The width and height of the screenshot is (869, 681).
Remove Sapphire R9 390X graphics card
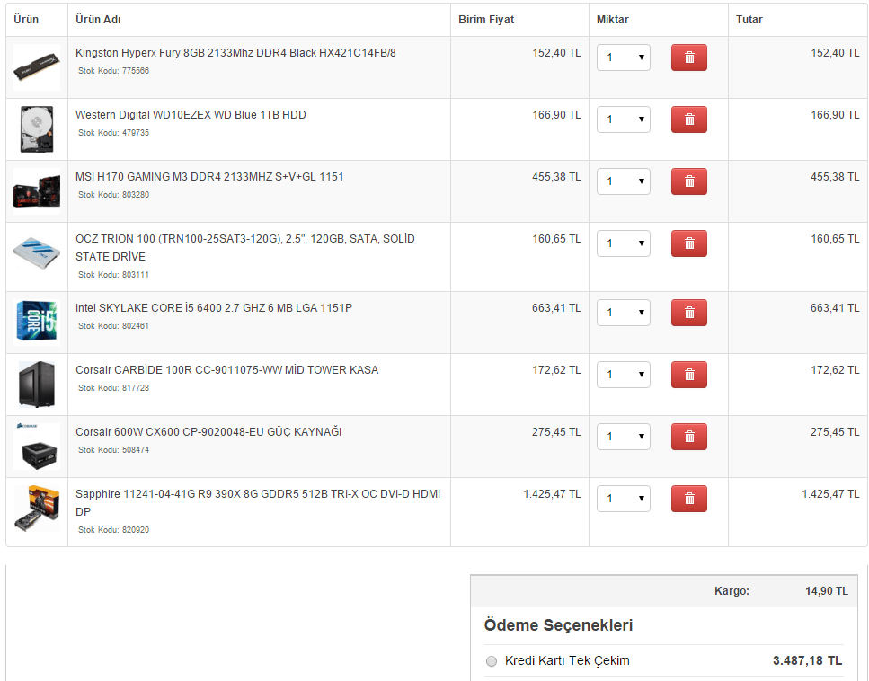coord(688,499)
